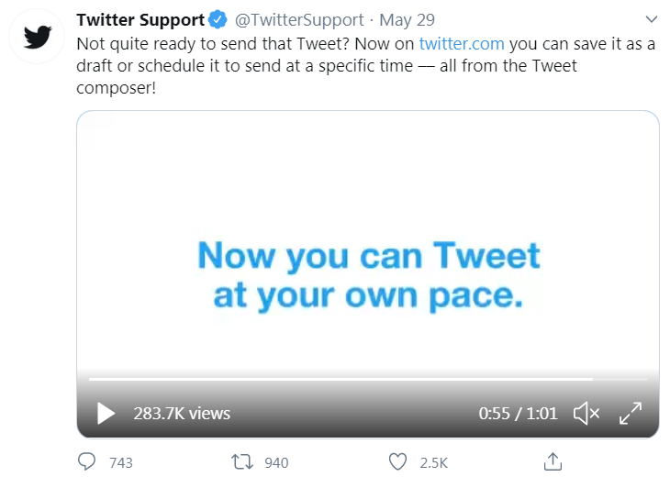The image size is (670, 477).
Task: Like the tweet with heart icon
Action: (x=397, y=462)
